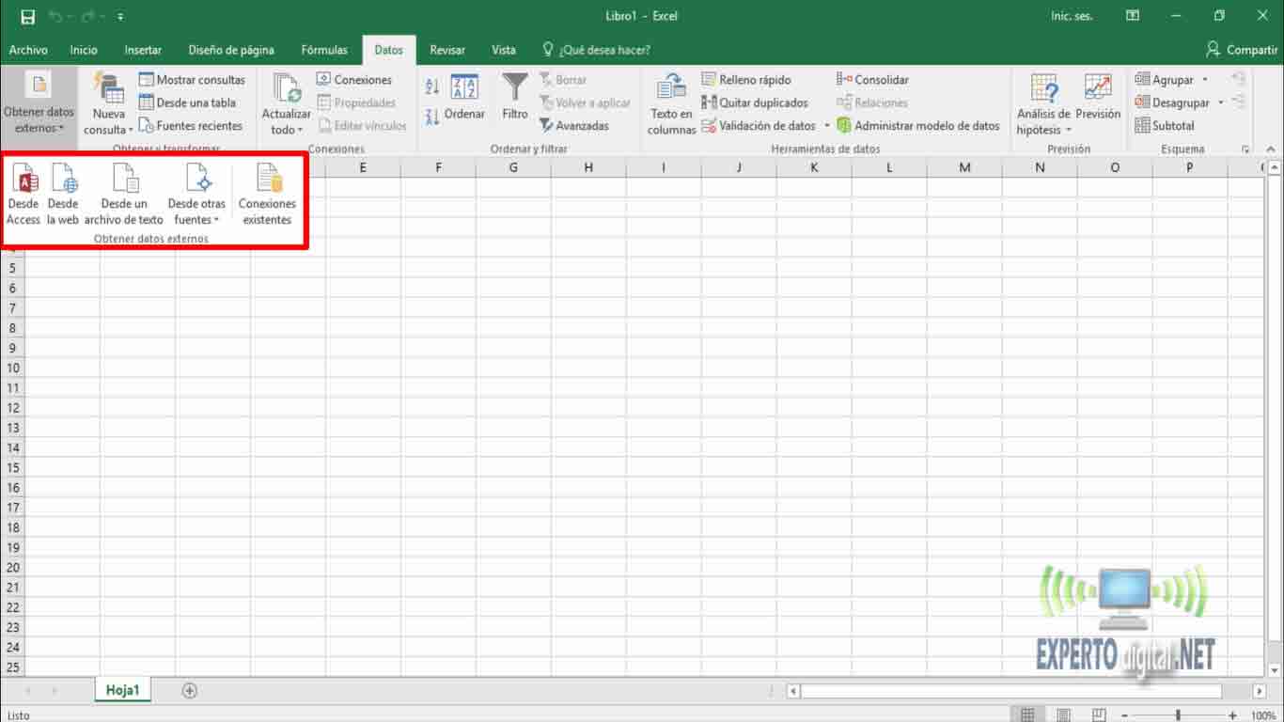The height and width of the screenshot is (722, 1284).
Task: Click the Compartir button
Action: [1242, 50]
